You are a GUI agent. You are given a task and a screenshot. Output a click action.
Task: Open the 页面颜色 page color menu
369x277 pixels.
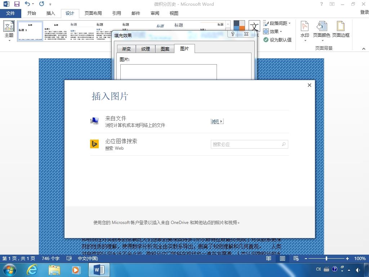coord(321,31)
